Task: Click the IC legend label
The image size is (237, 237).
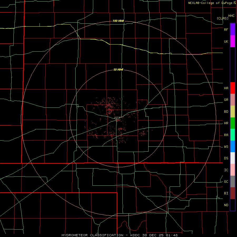Action: [226, 170]
